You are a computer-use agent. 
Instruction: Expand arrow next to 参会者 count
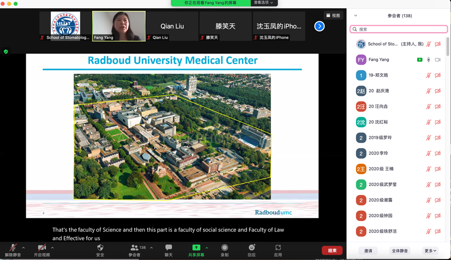[151, 248]
